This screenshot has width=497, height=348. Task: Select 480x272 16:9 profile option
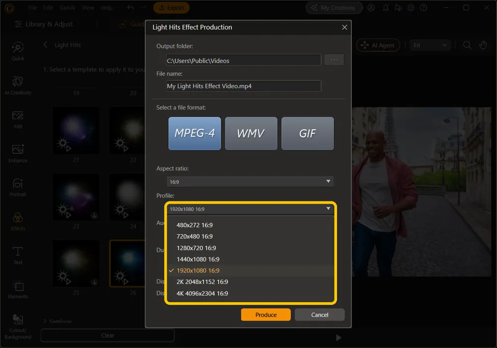coord(250,225)
